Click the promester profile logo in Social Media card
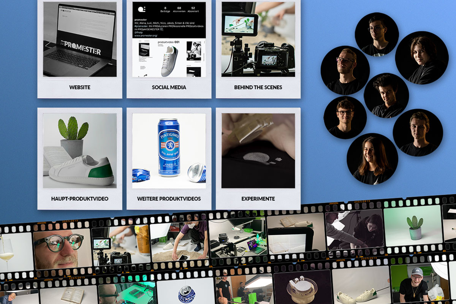 (x=142, y=9)
